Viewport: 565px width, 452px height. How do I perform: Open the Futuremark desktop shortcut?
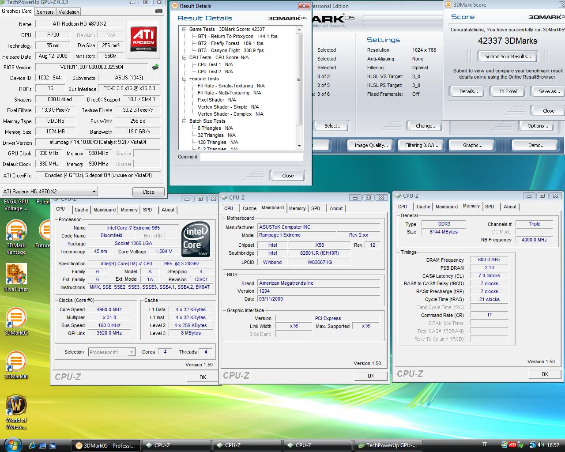(43, 234)
